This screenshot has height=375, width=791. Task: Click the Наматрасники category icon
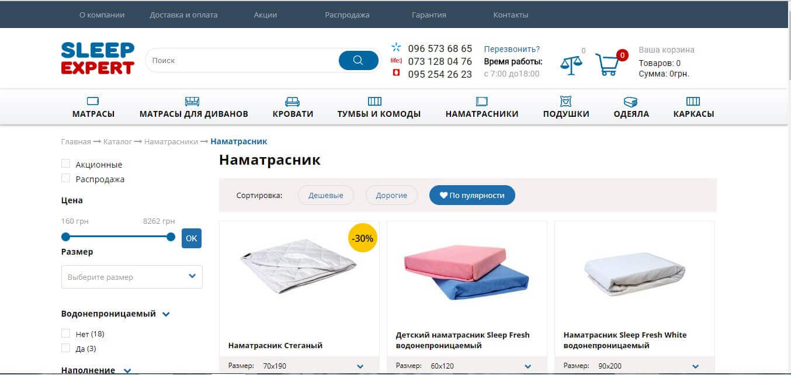pyautogui.click(x=483, y=100)
